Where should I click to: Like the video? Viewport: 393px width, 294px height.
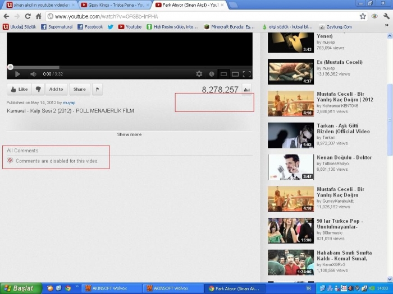point(19,89)
